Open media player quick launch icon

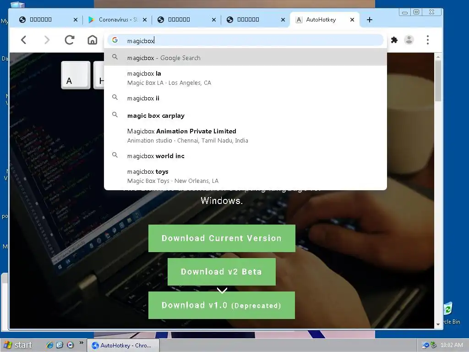70,345
